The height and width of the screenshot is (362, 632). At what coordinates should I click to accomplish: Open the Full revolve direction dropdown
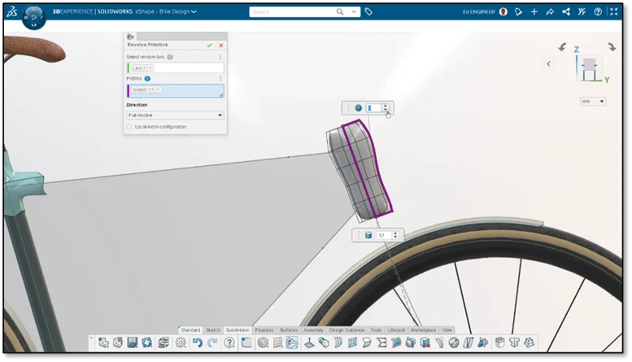[175, 115]
